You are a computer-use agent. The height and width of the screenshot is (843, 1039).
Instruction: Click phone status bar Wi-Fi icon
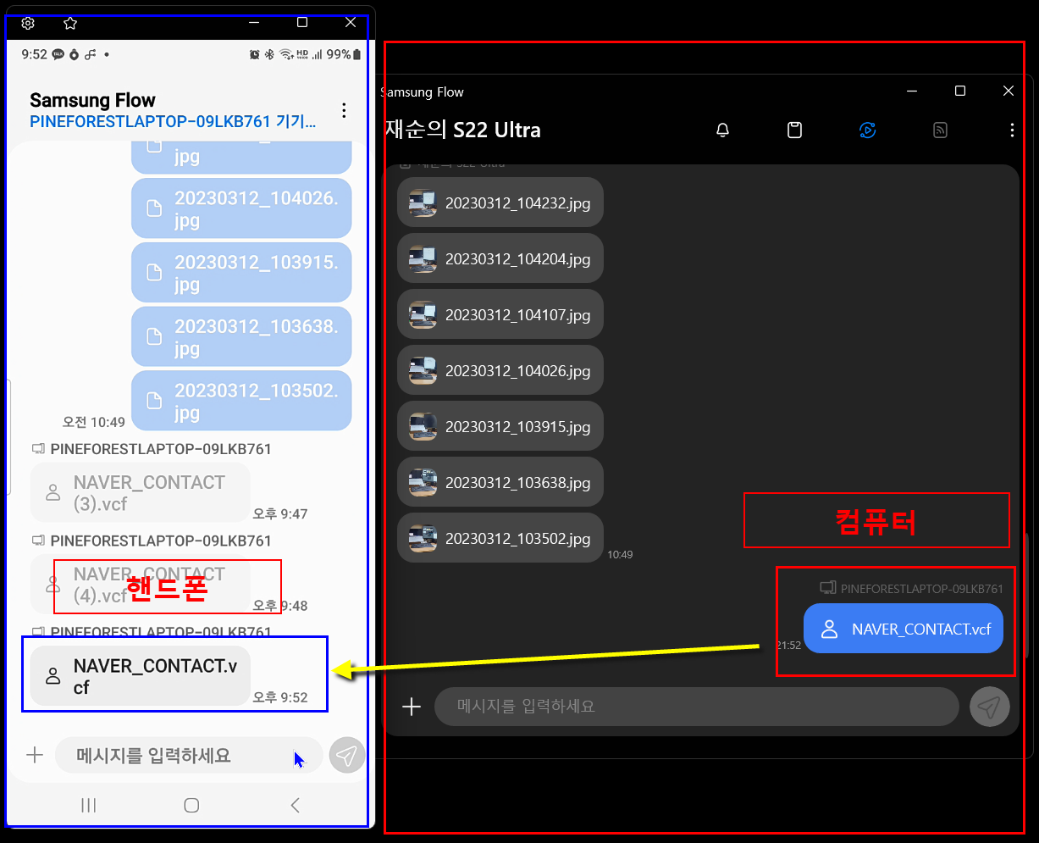click(286, 54)
